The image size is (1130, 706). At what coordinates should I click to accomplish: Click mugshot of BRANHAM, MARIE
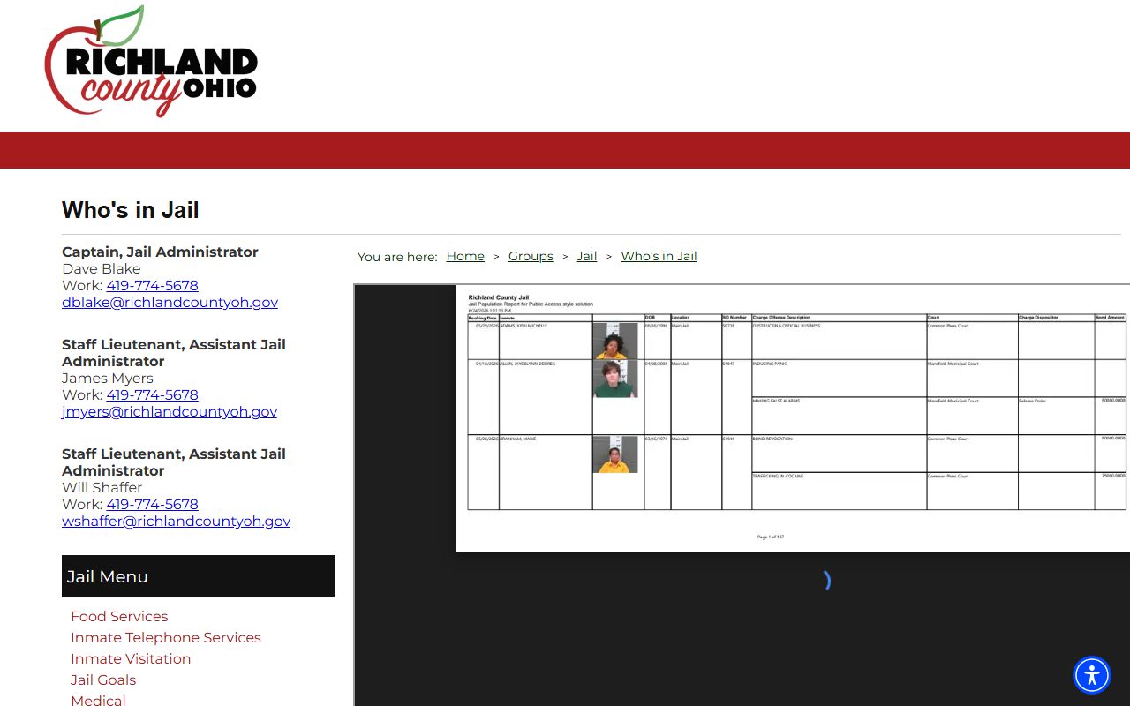coord(615,454)
